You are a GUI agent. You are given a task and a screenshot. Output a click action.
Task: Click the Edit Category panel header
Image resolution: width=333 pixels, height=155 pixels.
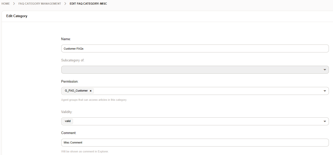pyautogui.click(x=17, y=16)
